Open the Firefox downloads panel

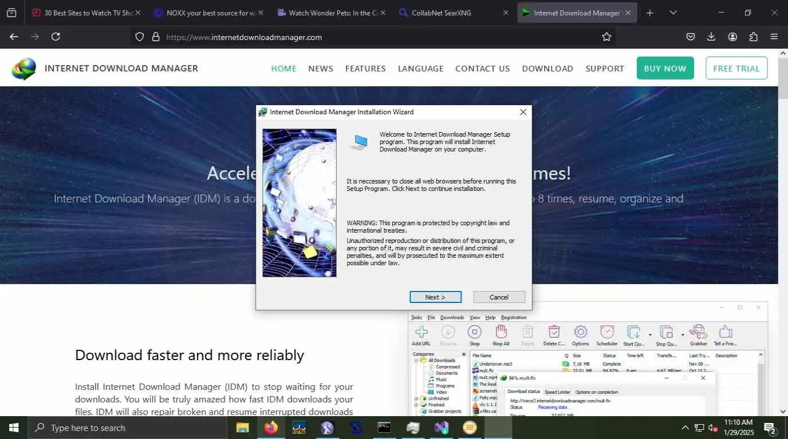711,37
